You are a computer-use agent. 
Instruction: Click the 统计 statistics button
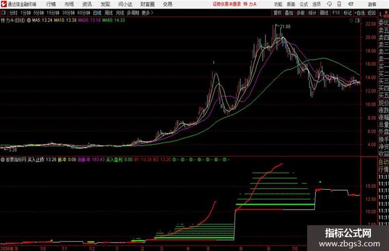click(312, 13)
